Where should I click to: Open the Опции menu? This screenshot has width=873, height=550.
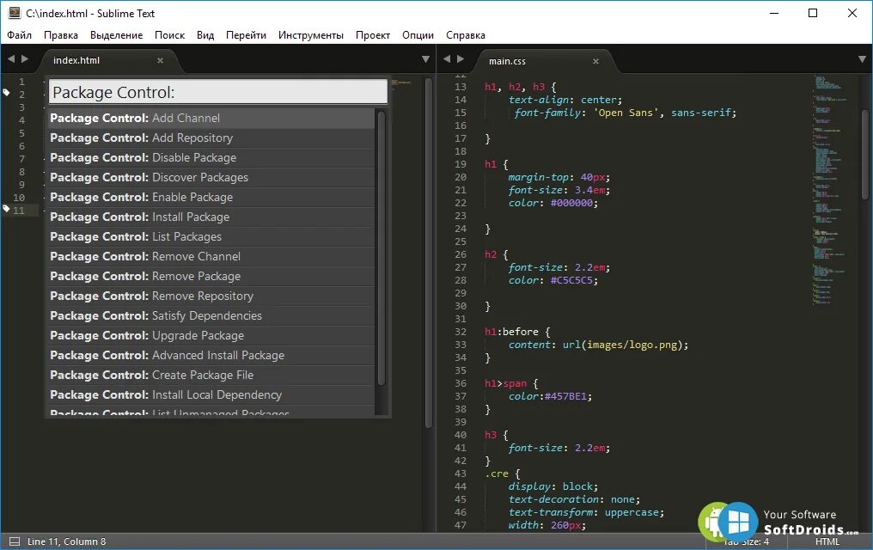pos(418,35)
